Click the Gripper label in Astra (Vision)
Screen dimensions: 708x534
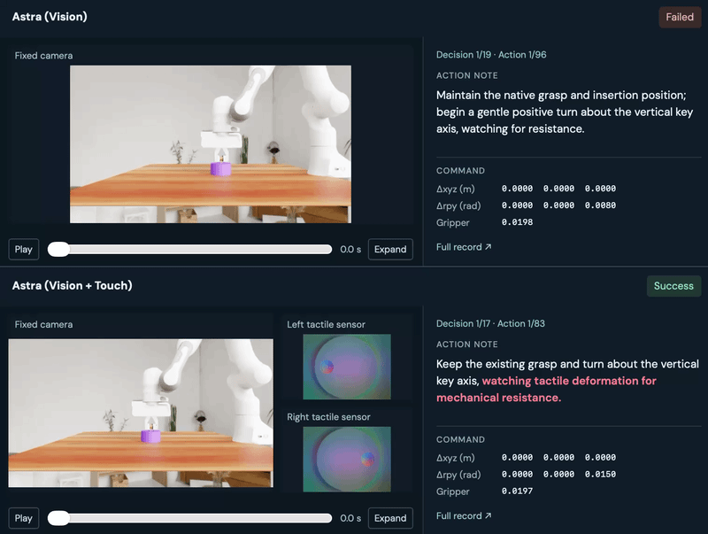[x=453, y=223]
